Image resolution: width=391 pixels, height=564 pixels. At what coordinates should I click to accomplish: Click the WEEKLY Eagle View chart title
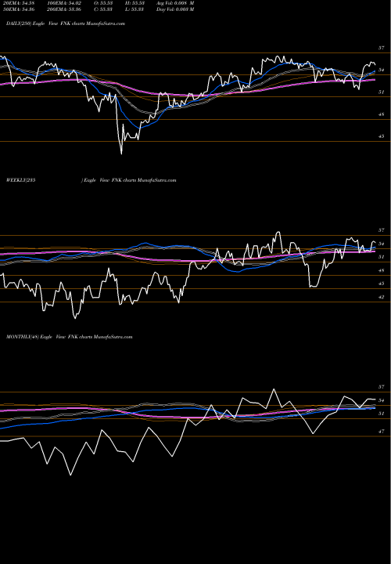point(91,180)
